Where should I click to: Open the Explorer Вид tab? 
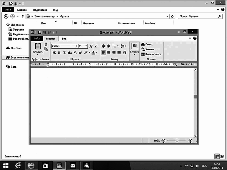[55, 10]
